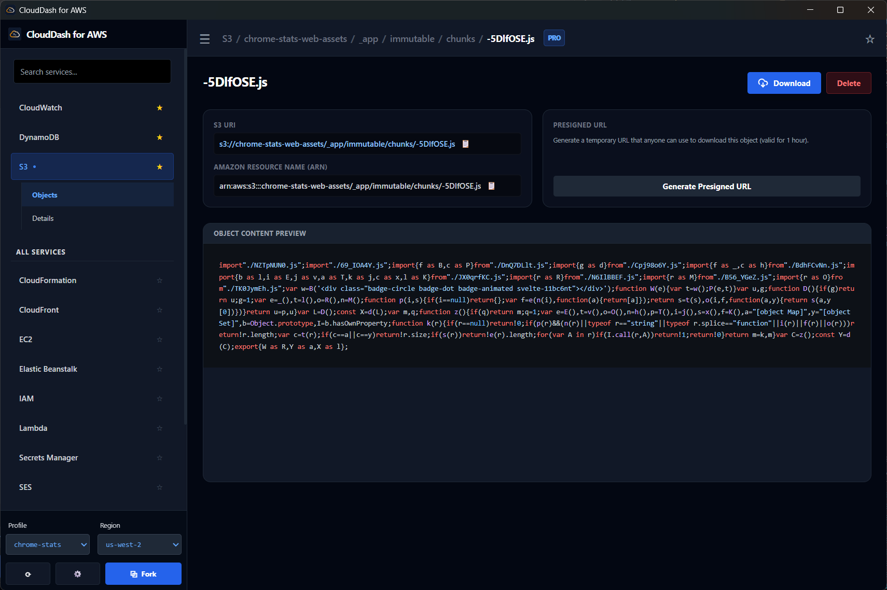Unfavorite the CloudWatch service star

tap(160, 108)
